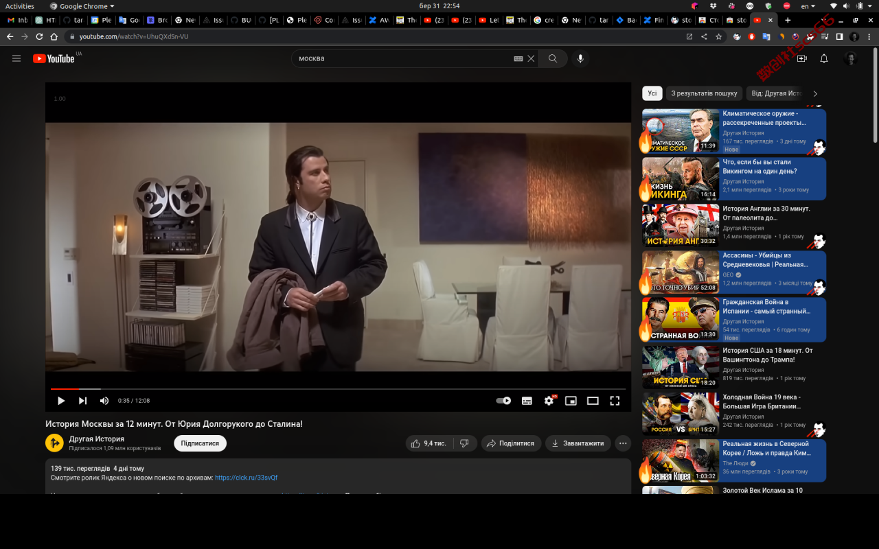Click the Create video icon

click(802, 58)
